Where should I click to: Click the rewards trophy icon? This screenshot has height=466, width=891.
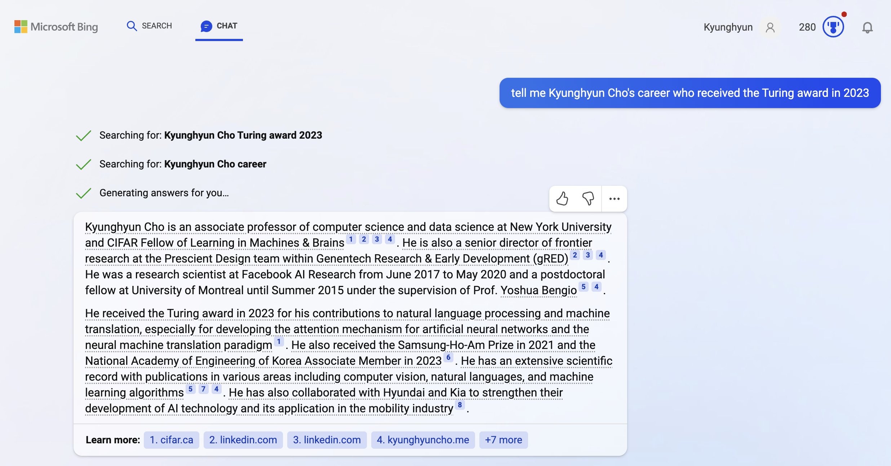[833, 27]
